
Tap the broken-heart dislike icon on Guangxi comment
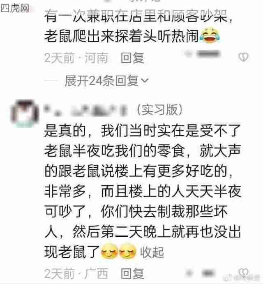tap(243, 272)
